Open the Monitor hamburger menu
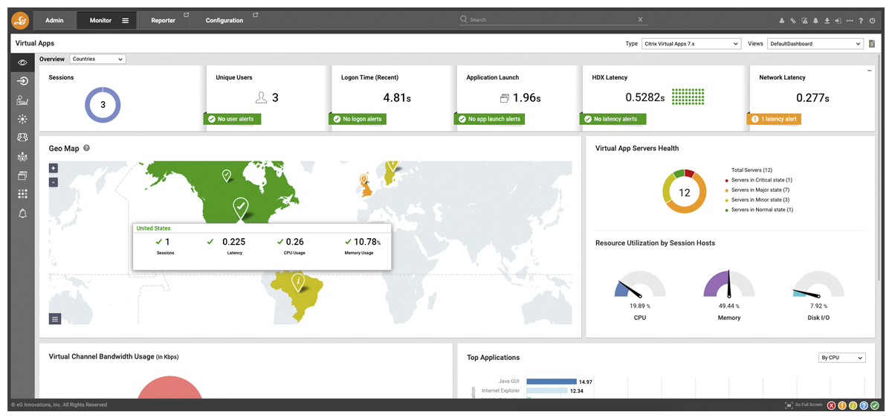The image size is (892, 418). (x=125, y=21)
